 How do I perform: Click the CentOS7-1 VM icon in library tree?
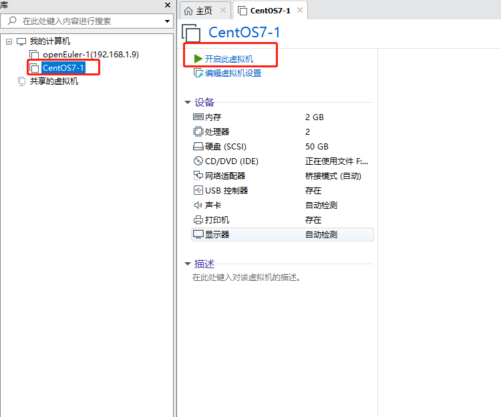(34, 67)
